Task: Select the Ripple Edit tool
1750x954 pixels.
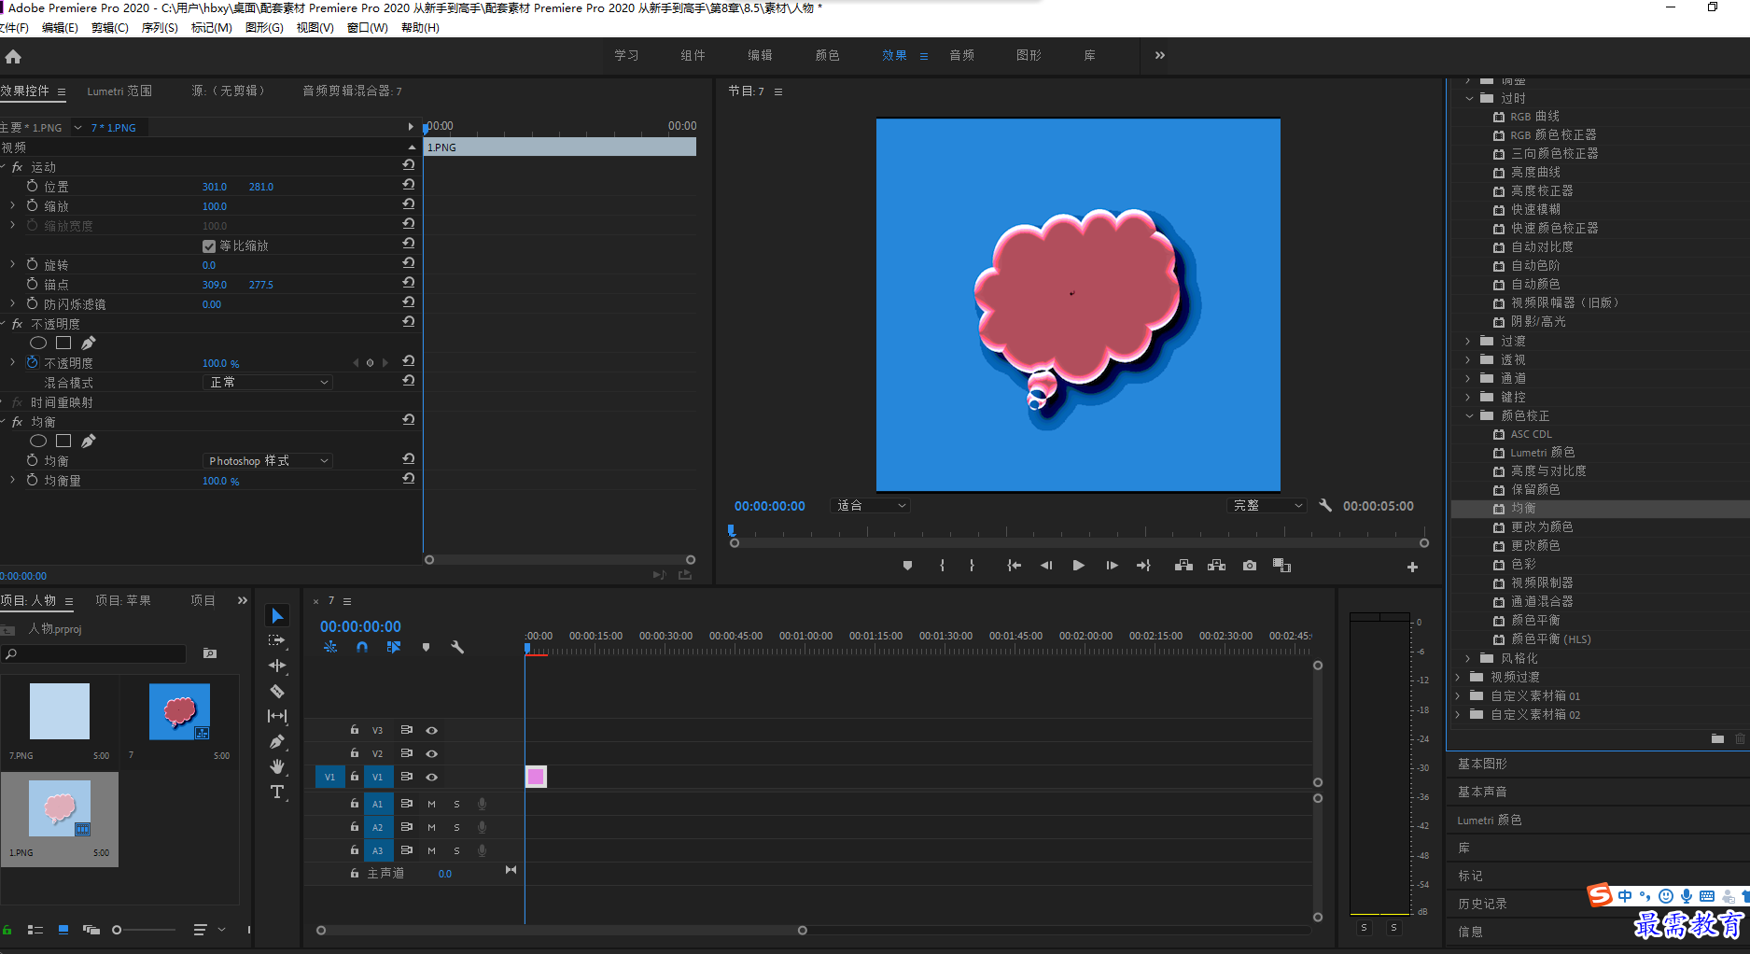Action: click(277, 666)
